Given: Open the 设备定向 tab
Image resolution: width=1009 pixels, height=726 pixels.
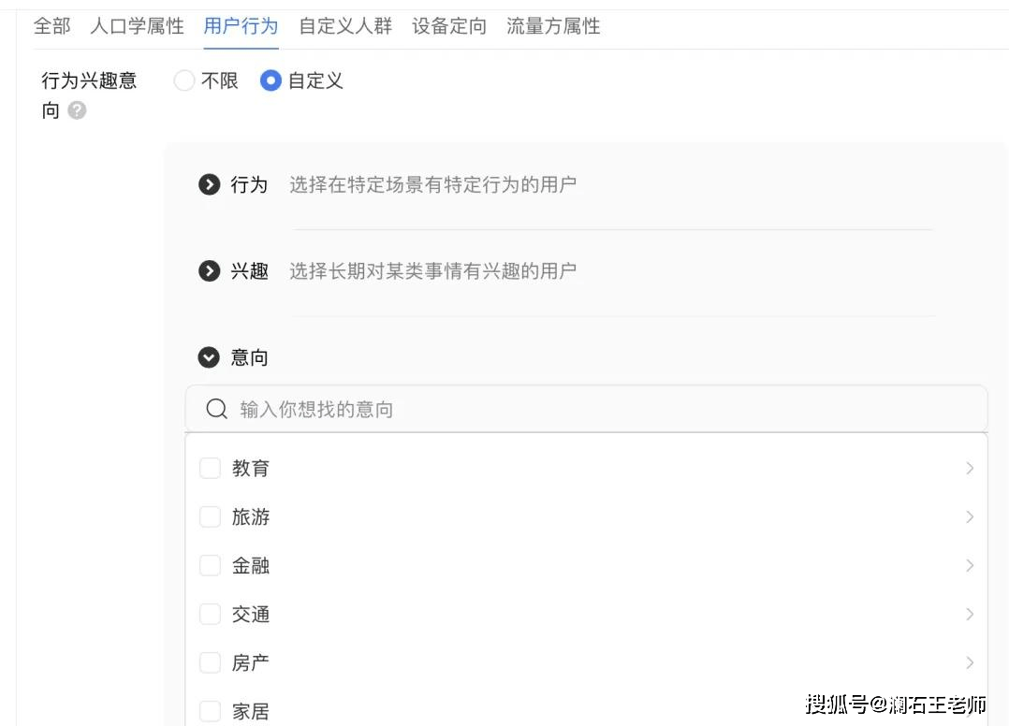Looking at the screenshot, I should tap(449, 26).
